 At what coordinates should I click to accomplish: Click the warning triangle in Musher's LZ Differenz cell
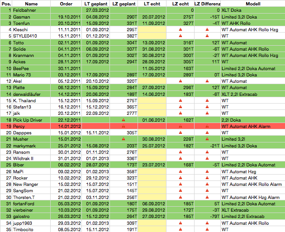[207, 139]
